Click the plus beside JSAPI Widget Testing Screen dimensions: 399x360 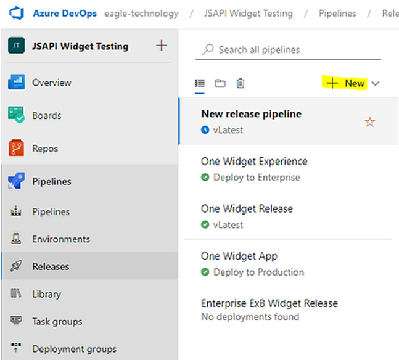[x=162, y=46]
